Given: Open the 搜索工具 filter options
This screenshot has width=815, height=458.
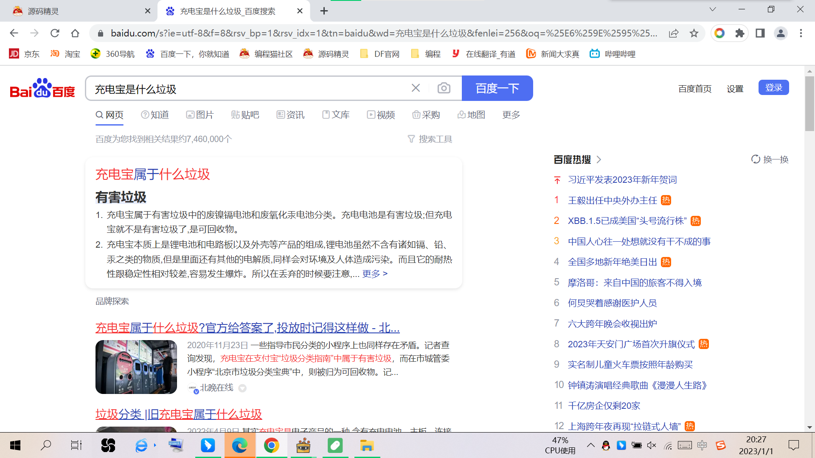Looking at the screenshot, I should 430,139.
